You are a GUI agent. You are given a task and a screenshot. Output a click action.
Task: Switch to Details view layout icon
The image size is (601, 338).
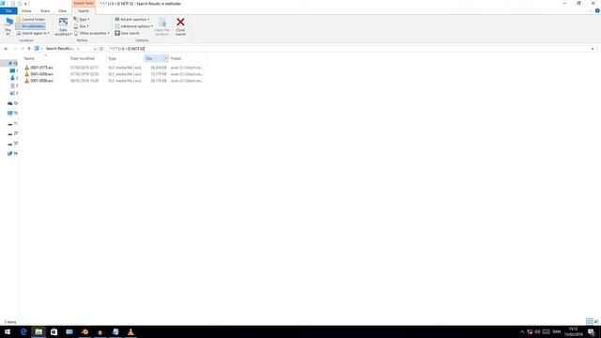click(589, 321)
